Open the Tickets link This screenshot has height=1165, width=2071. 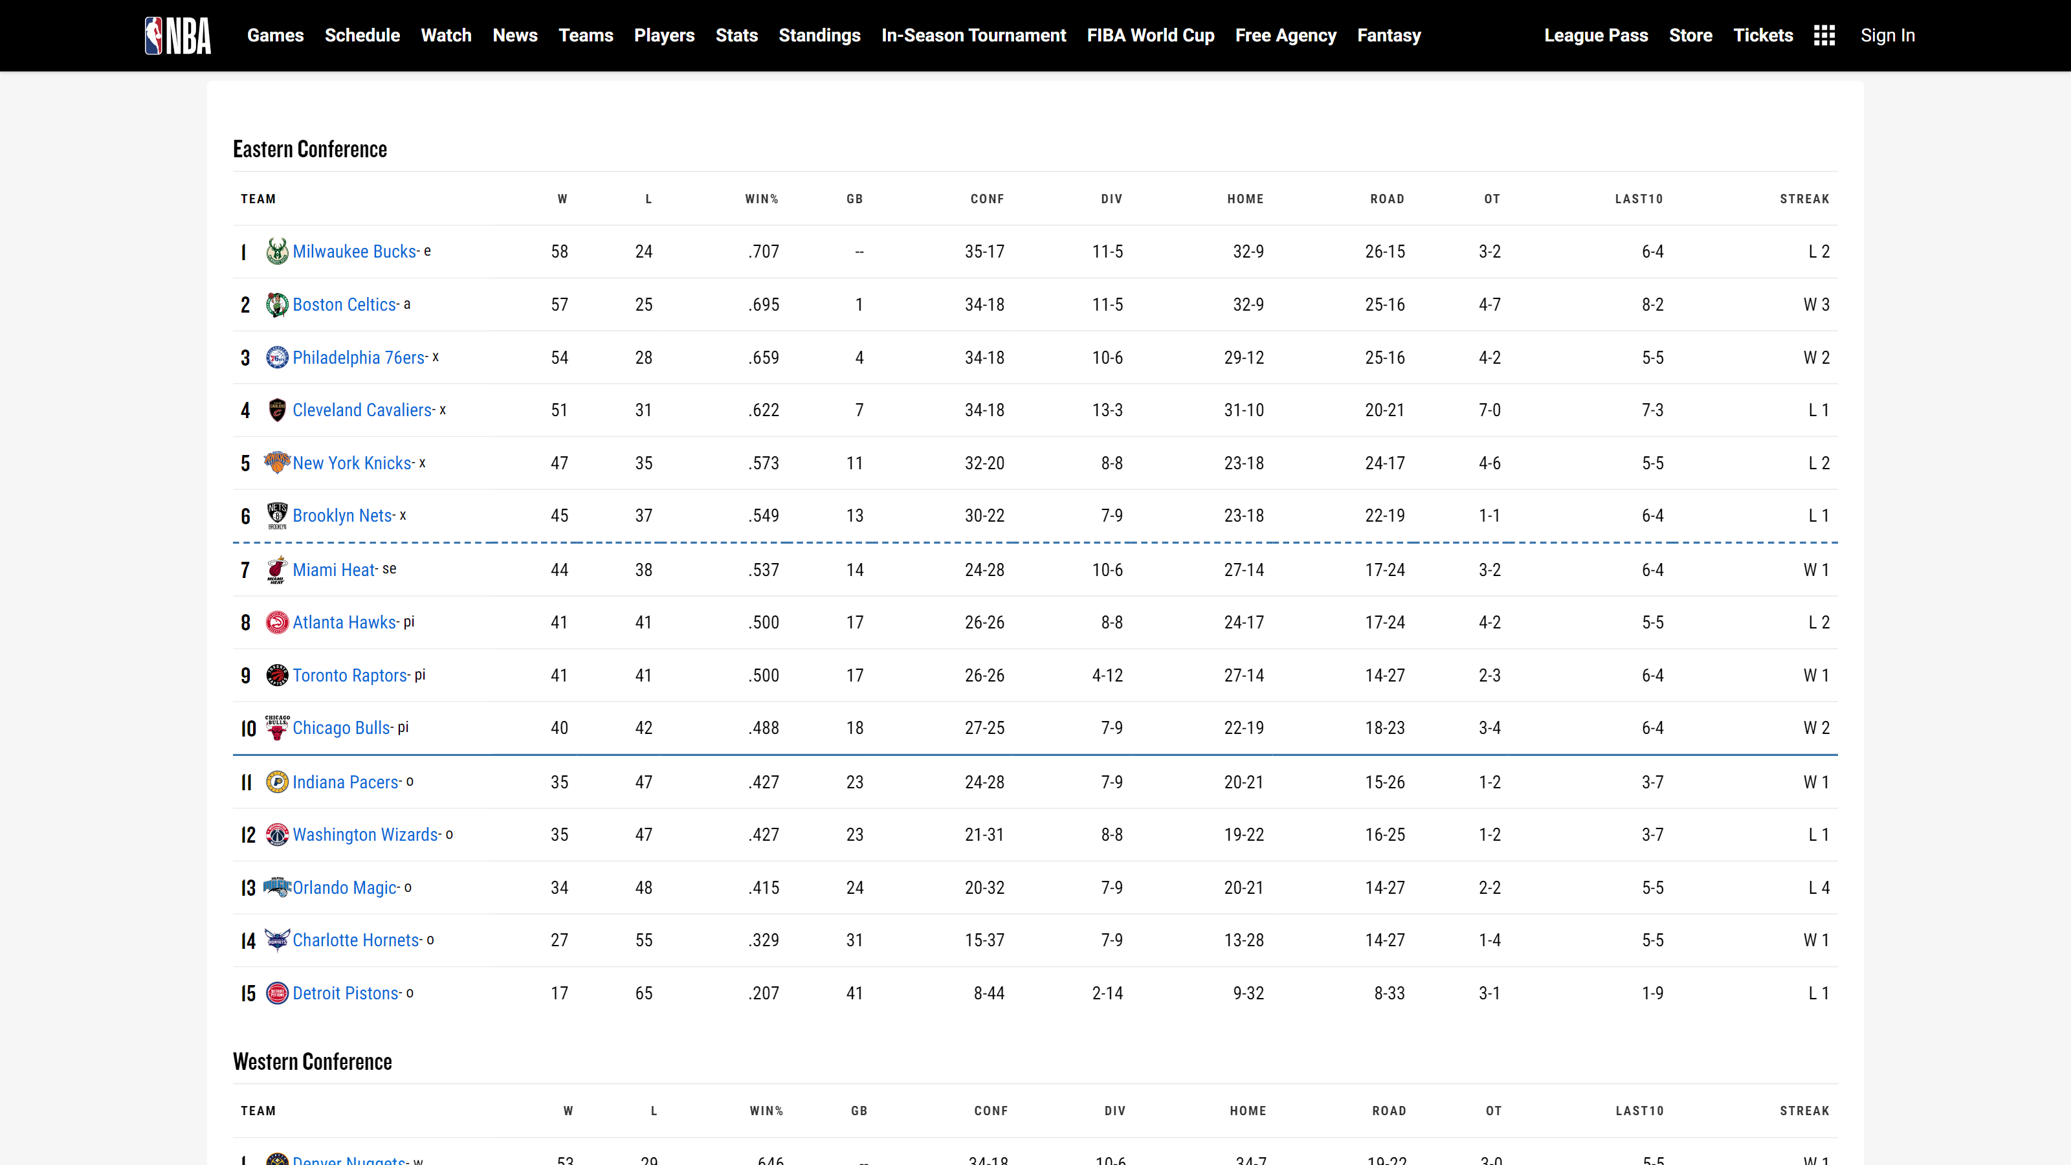1763,36
